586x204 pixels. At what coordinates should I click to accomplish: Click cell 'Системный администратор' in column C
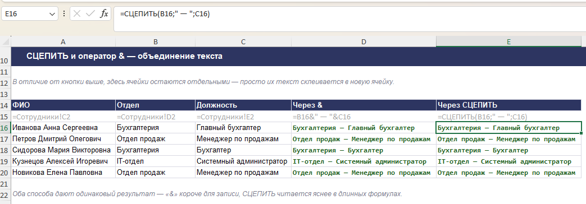[243, 161]
